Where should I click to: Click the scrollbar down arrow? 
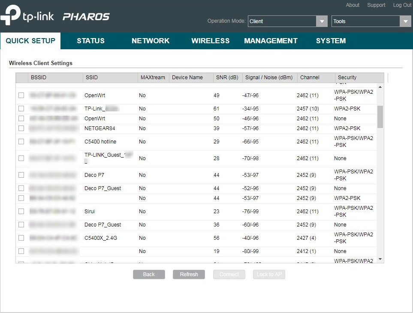click(x=380, y=259)
